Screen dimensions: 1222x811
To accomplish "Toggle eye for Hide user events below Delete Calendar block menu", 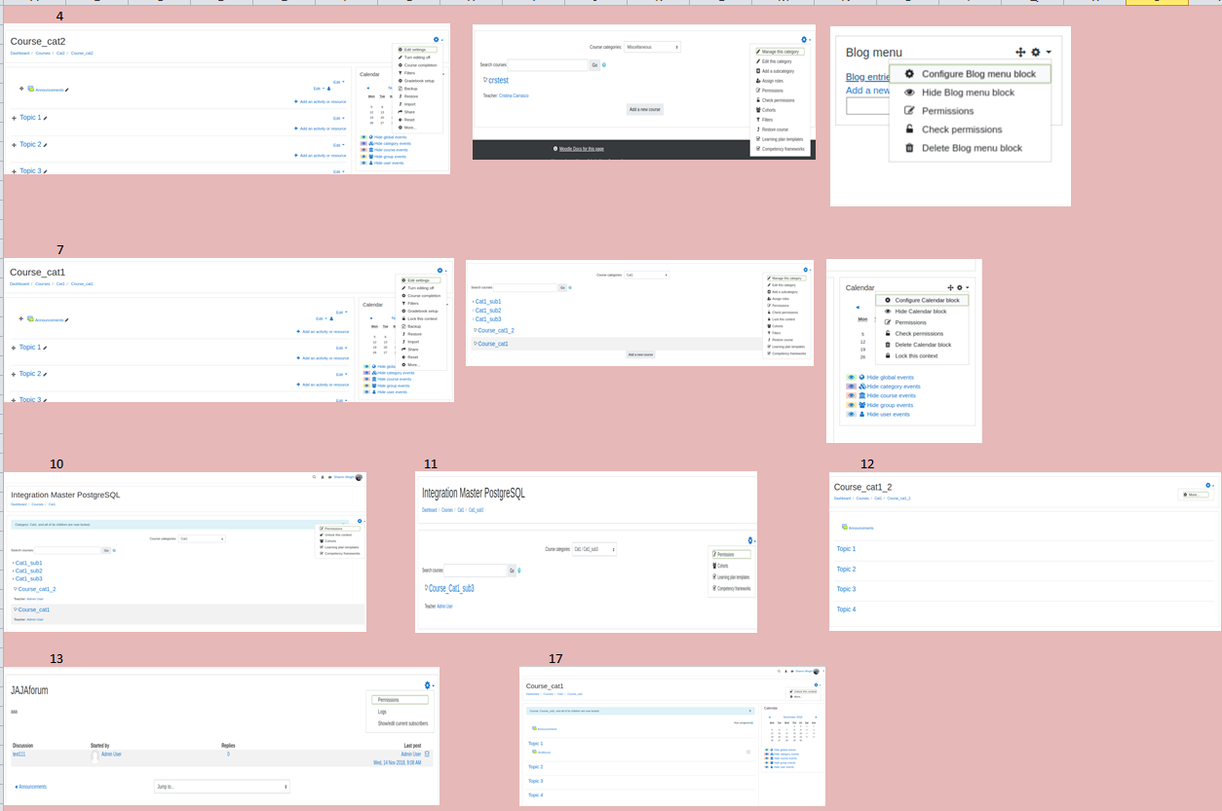I will tap(852, 414).
